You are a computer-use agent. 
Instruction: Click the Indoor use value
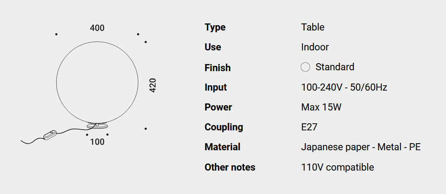point(315,47)
